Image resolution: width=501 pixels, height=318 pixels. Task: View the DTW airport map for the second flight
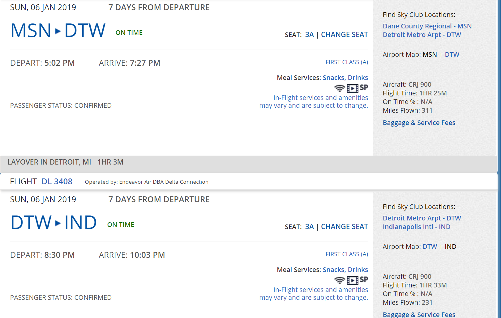[430, 247]
